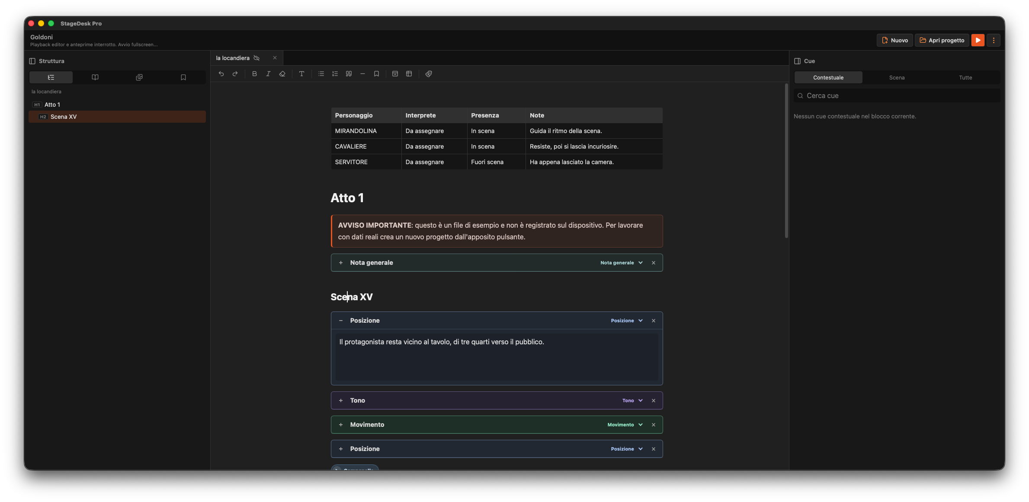Create a new project with Nuovo
The width and height of the screenshot is (1029, 502).
pos(895,40)
